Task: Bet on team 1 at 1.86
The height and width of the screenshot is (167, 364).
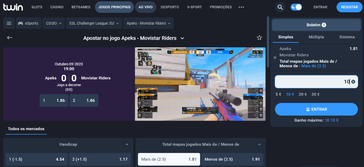Action: [x=54, y=101]
